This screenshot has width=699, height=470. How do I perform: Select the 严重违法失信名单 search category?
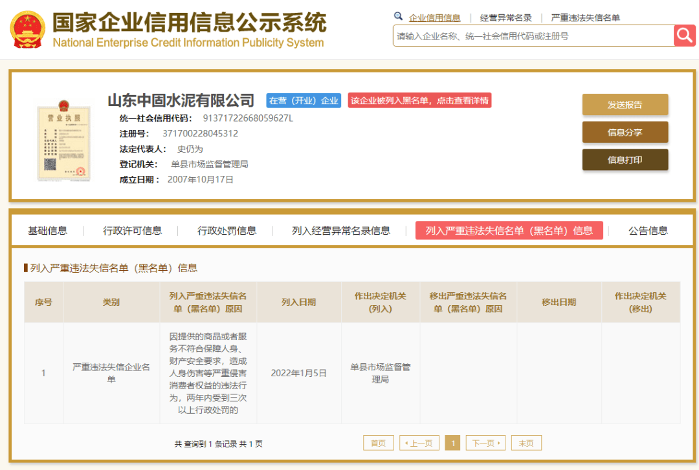[x=585, y=18]
